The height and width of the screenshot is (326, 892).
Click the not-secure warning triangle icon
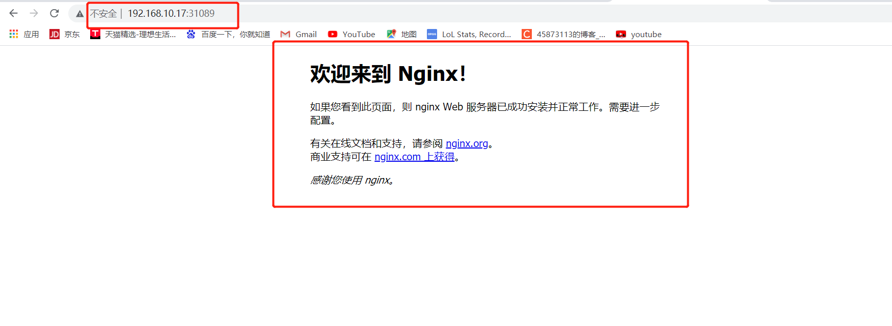click(x=79, y=14)
